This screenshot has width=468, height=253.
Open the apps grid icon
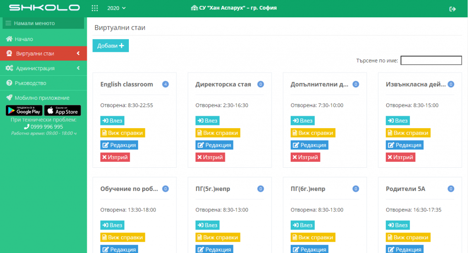coord(95,8)
